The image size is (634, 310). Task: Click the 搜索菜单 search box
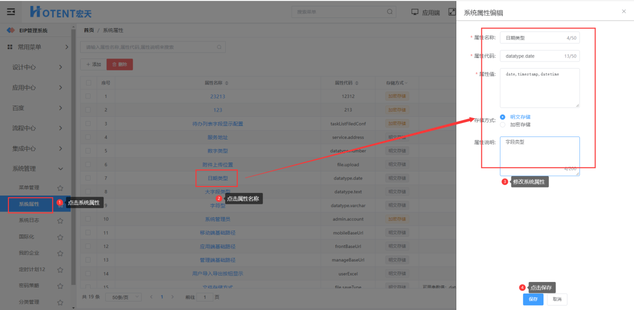pos(343,11)
